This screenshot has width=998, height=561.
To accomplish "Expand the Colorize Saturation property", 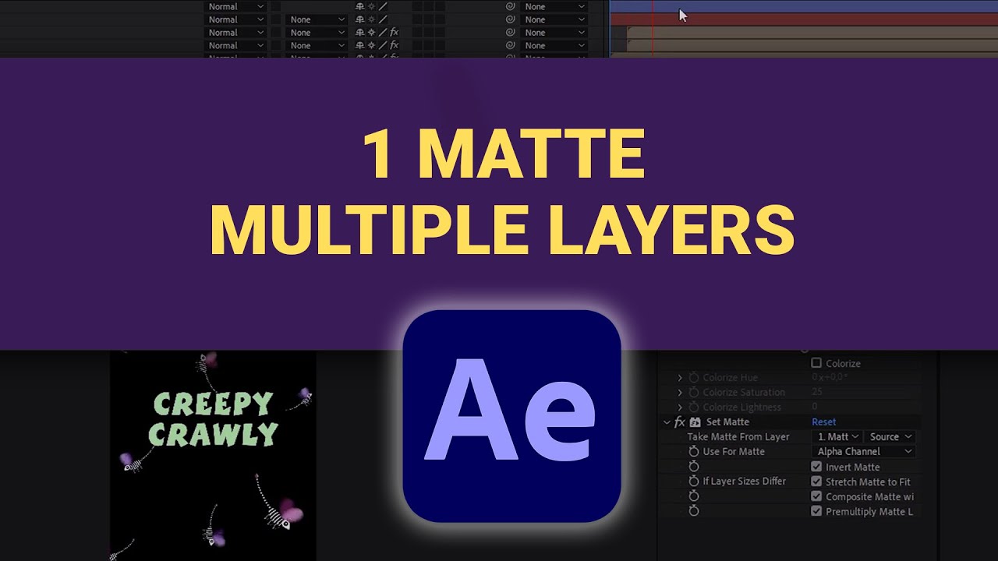I will coord(680,393).
